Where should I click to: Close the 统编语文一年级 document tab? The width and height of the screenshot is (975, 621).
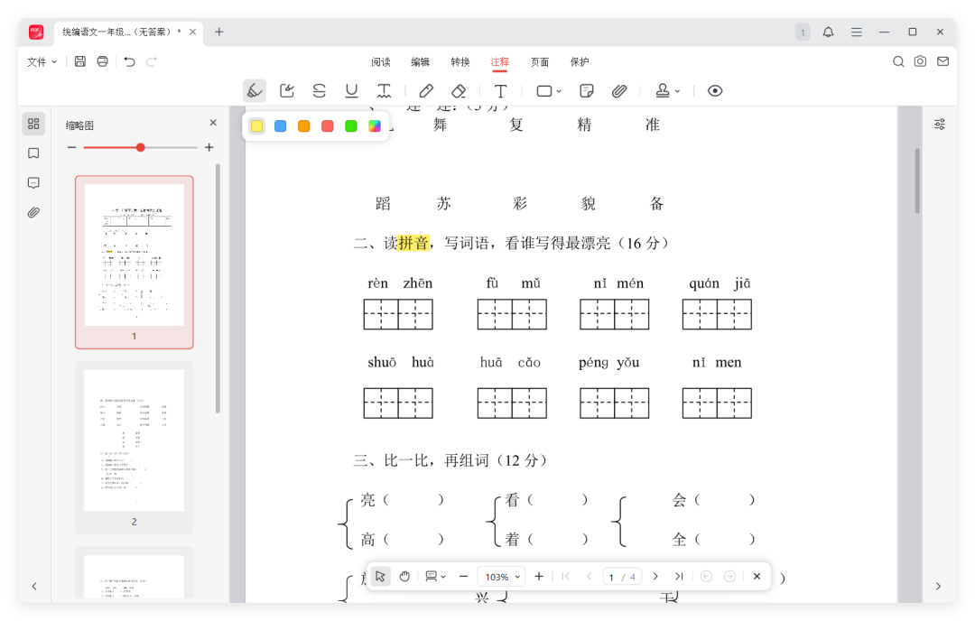pos(193,32)
